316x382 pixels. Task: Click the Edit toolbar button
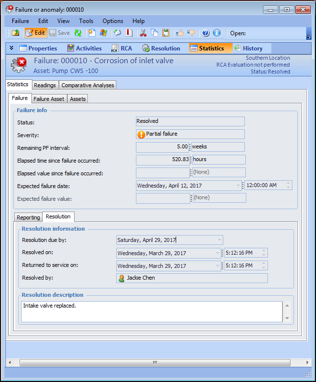tap(35, 33)
